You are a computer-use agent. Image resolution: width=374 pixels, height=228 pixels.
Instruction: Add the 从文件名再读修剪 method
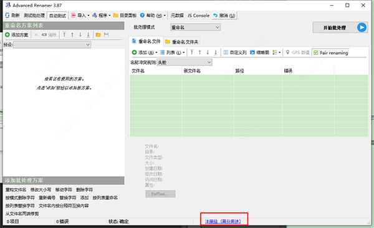[x=22, y=214]
